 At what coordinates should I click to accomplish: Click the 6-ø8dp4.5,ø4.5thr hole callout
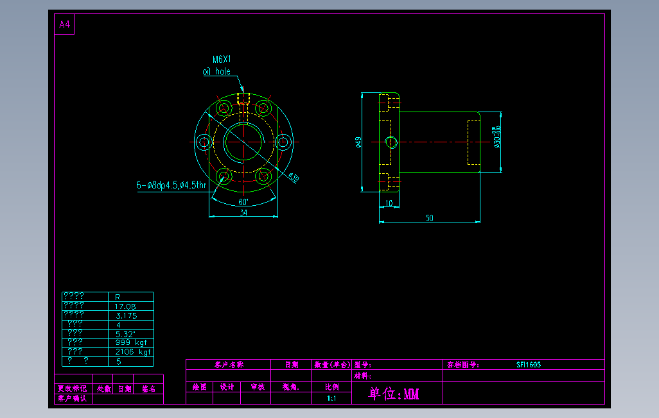click(x=171, y=185)
